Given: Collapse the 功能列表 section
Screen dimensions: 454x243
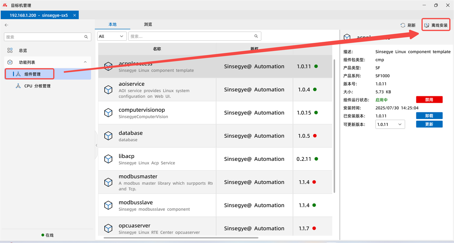Looking at the screenshot, I should coord(85,62).
